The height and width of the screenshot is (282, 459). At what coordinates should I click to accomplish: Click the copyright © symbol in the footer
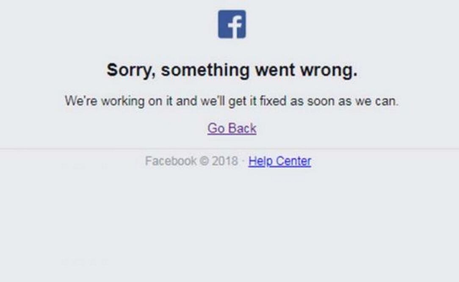coord(204,161)
